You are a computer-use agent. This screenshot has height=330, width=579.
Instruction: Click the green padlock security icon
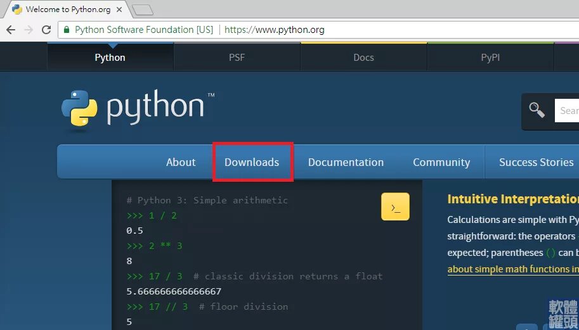[x=67, y=30]
